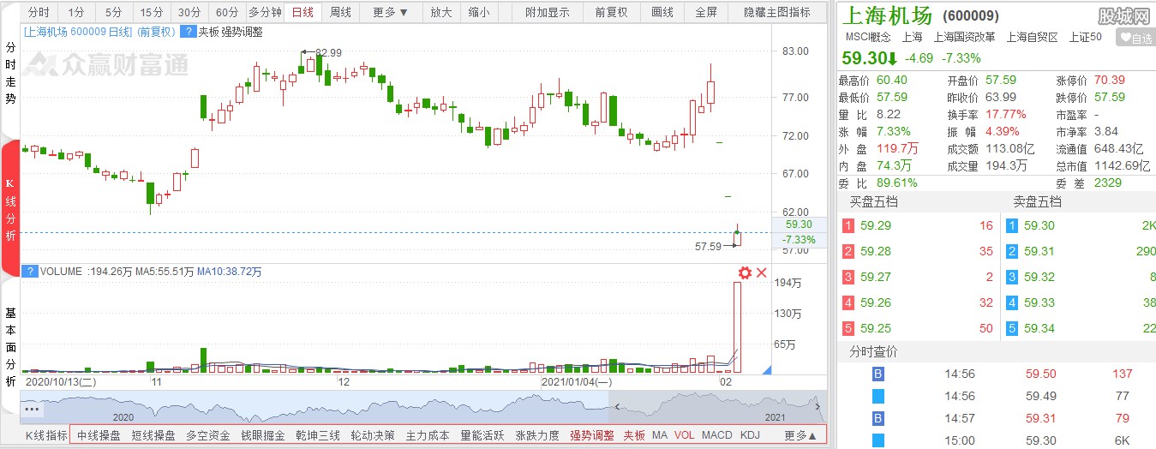Select 多空资金 indicator
This screenshot has height=449, width=1156.
[x=208, y=435]
